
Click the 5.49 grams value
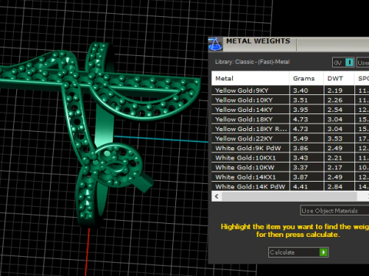301,139
